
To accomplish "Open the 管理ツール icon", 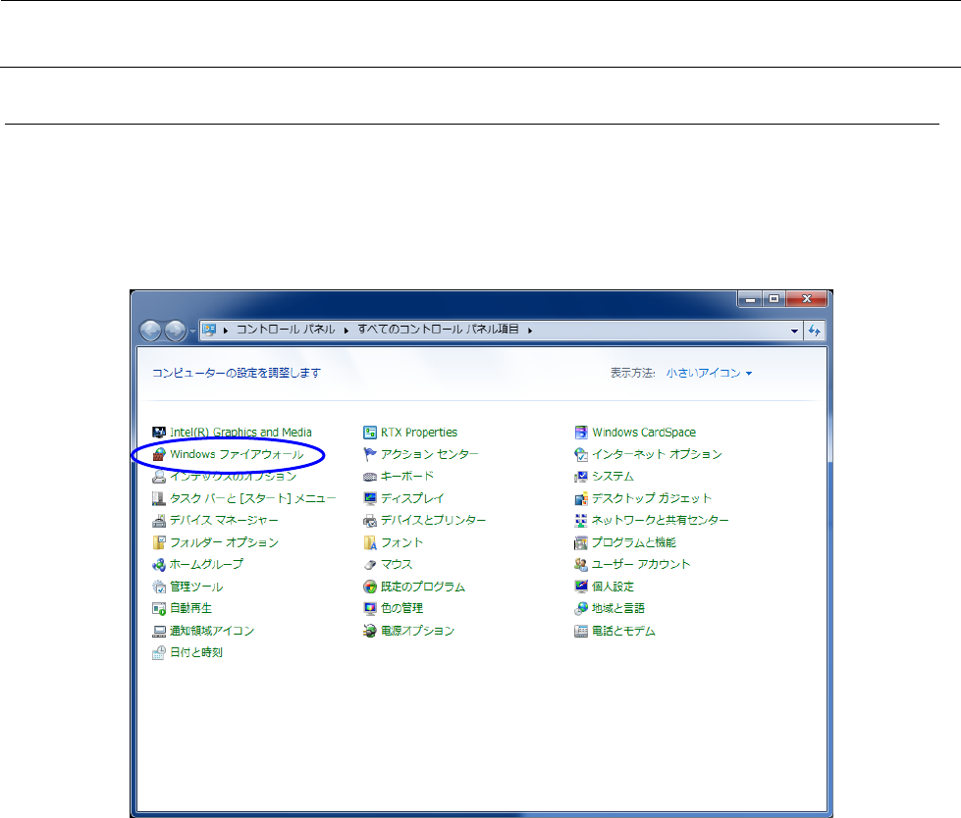I will (x=159, y=587).
